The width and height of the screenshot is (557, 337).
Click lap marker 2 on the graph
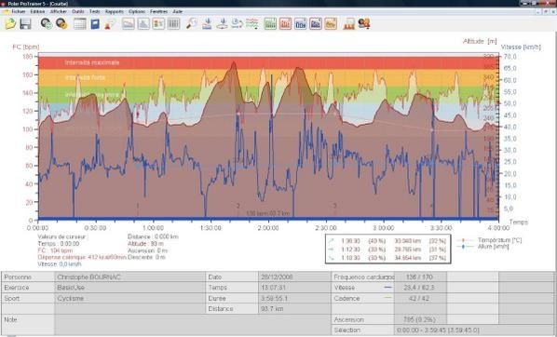238,206
